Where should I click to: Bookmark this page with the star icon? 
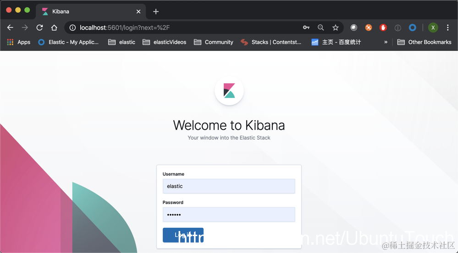[335, 28]
